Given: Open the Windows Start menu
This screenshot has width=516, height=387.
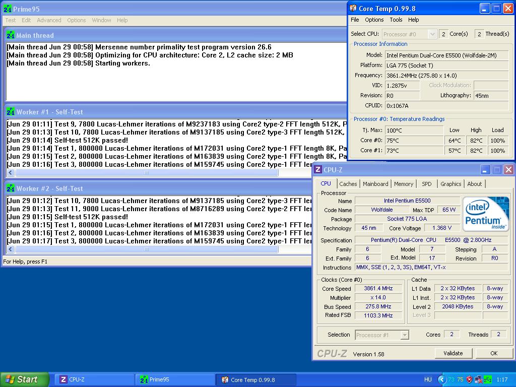Looking at the screenshot, I should [24, 379].
